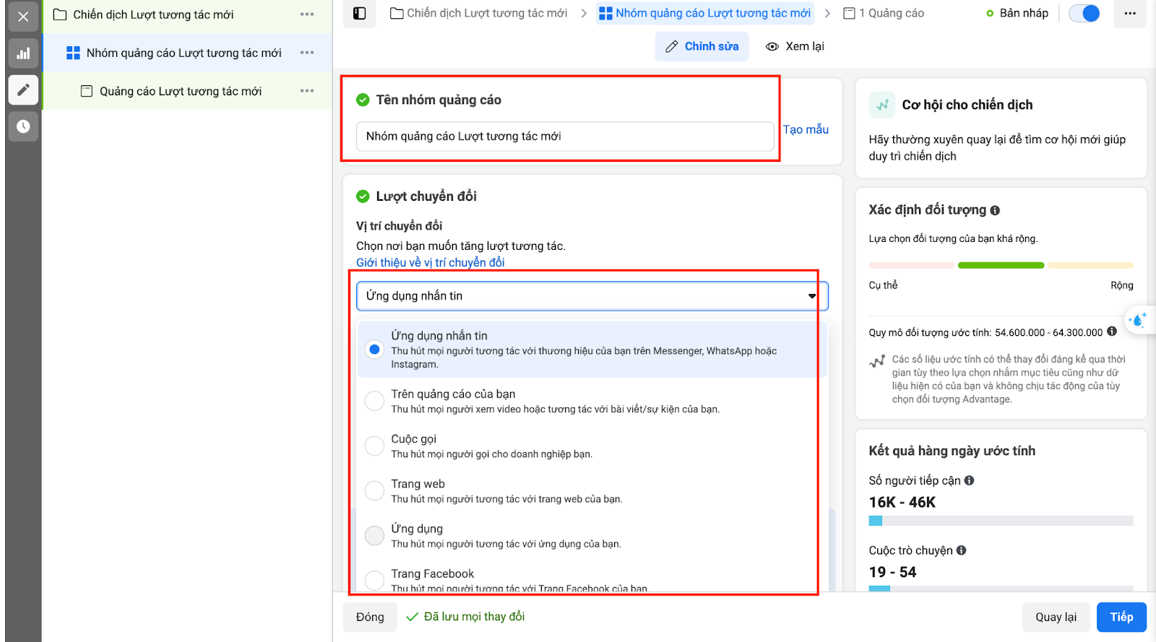Choose the Cuộc gọi radio option
The width and height of the screenshot is (1156, 642).
(x=374, y=446)
